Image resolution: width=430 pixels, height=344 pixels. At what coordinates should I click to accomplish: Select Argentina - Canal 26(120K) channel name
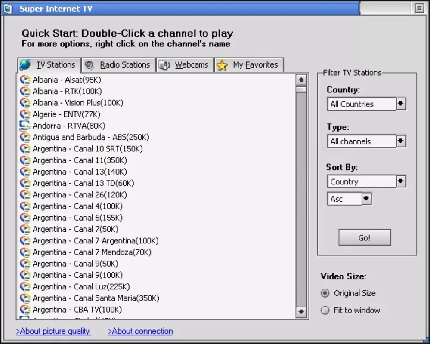80,195
